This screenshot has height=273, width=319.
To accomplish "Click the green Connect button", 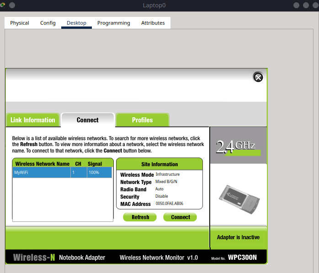I will tap(180, 217).
